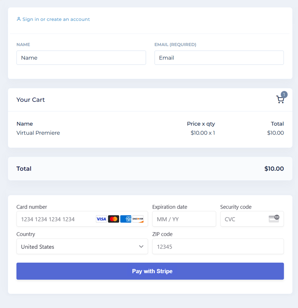Open the Country dropdown showing United States
Screen dimensions: 298x308
pyautogui.click(x=82, y=246)
